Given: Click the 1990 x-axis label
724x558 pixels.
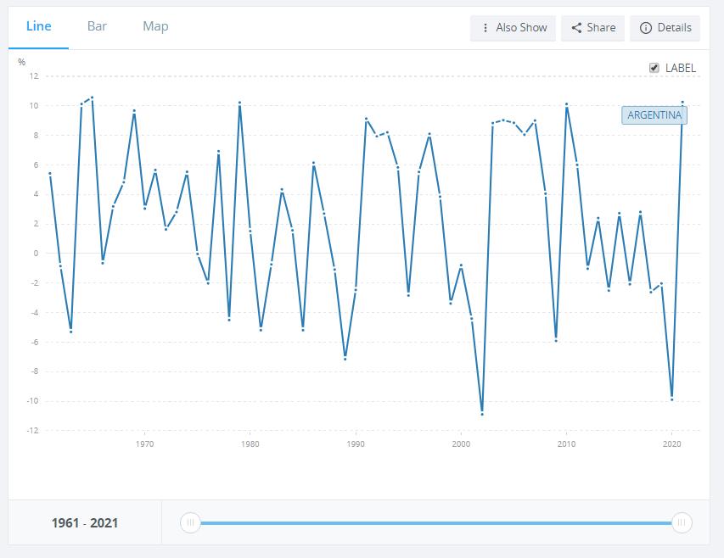Looking at the screenshot, I should click(356, 444).
